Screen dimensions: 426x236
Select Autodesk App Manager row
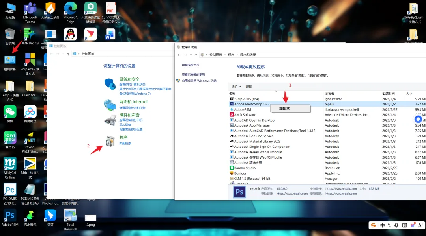[327, 125]
